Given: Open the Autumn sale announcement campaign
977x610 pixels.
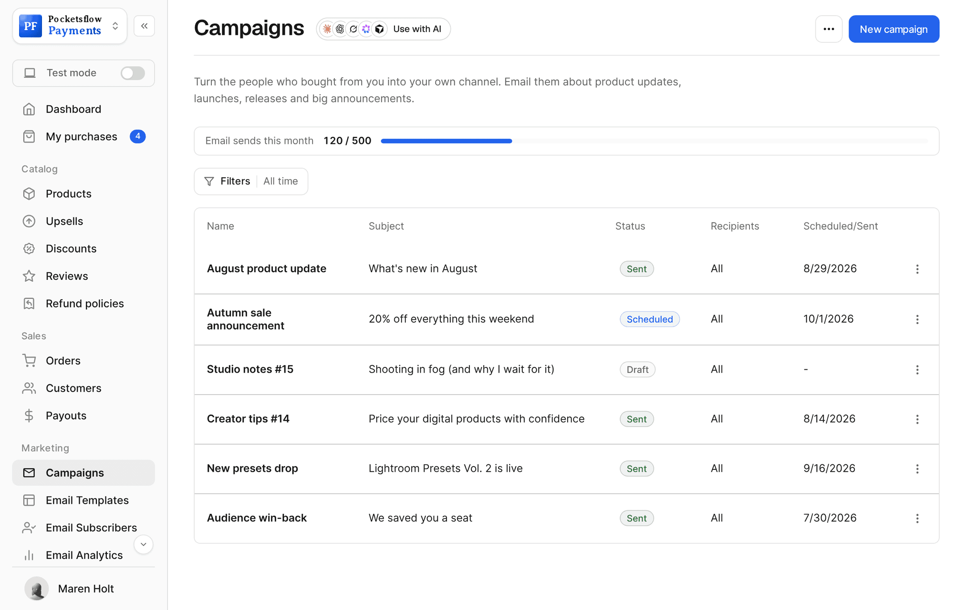Looking at the screenshot, I should tap(246, 319).
